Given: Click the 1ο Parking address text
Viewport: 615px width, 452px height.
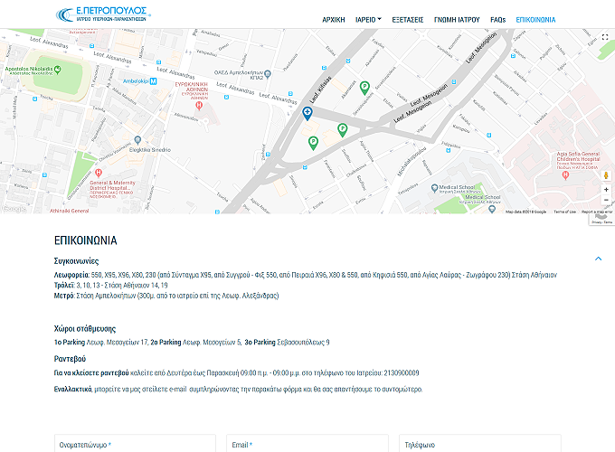Looking at the screenshot, I should pyautogui.click(x=101, y=343).
